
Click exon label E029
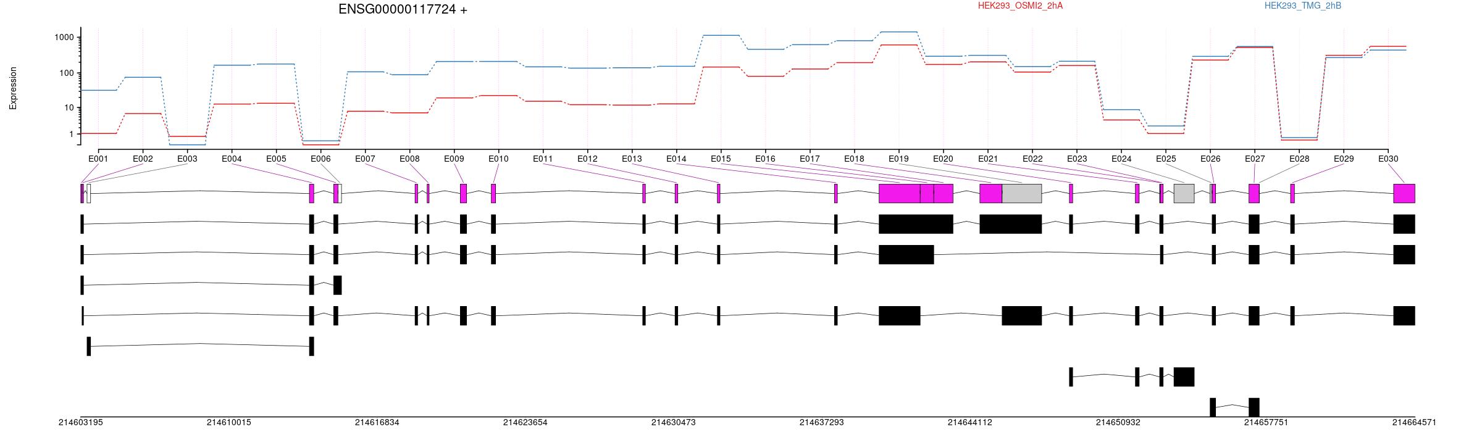1344,159
